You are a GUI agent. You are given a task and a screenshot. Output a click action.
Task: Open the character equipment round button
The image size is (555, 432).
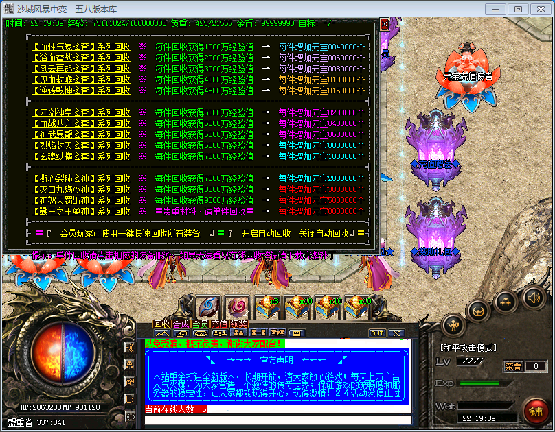click(454, 324)
